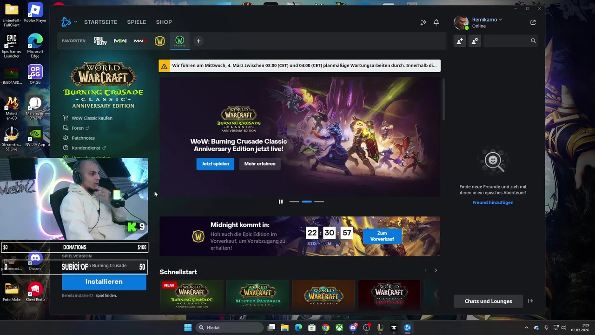Select the second carousel slide indicator

[307, 201]
